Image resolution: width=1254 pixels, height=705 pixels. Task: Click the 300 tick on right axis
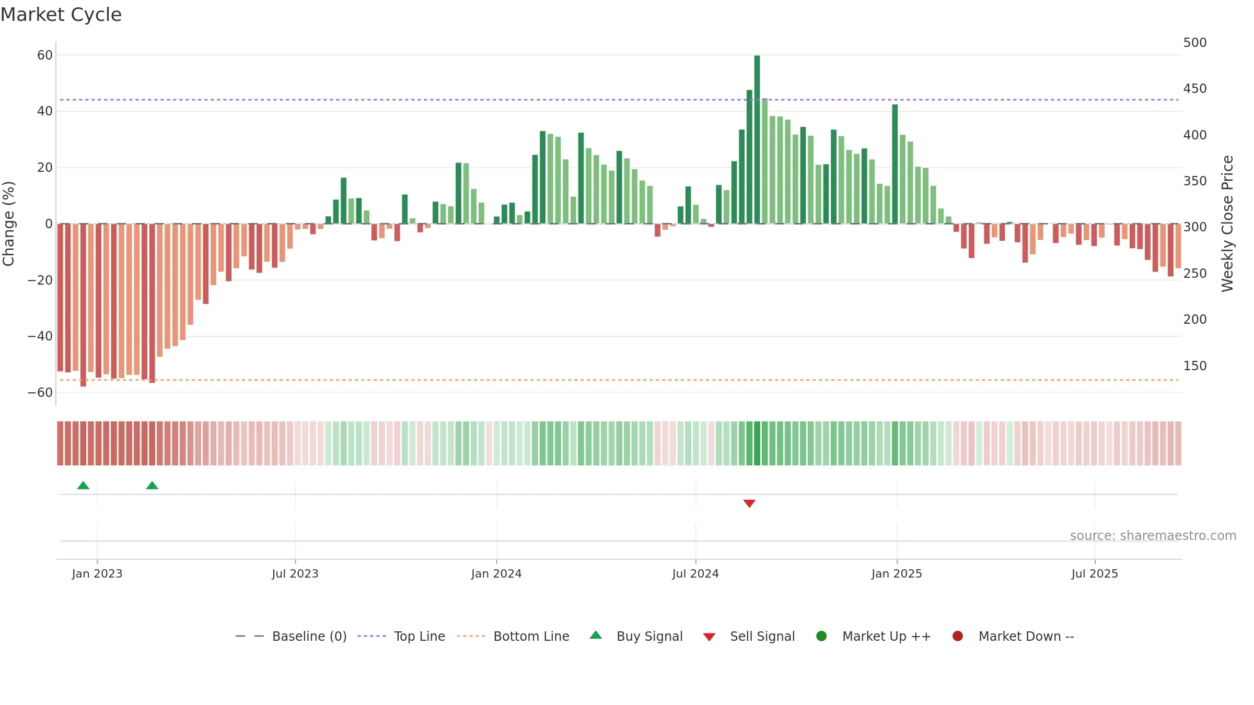1195,227
